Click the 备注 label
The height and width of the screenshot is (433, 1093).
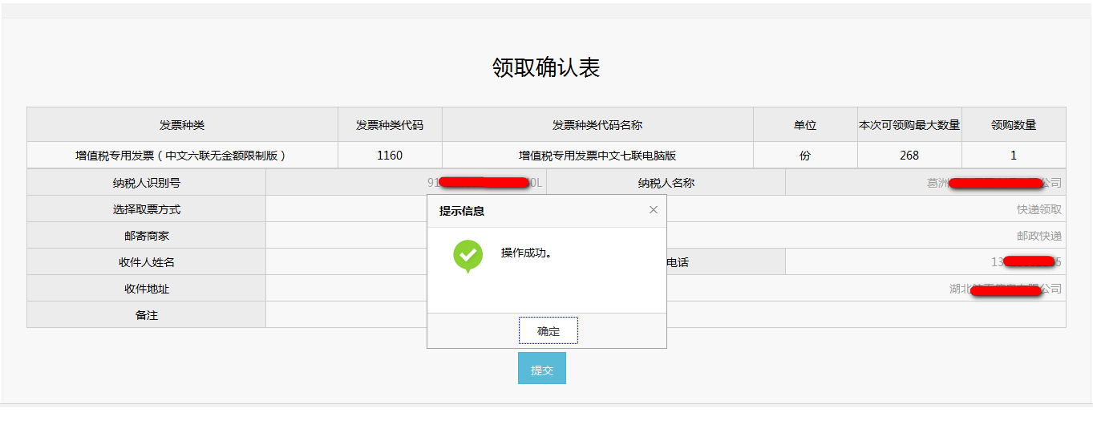[147, 315]
